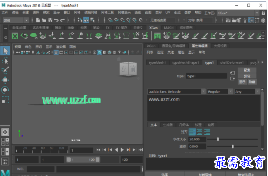This screenshot has height=176, width=268.
Task: Click the type name input field
Action: [x=206, y=76]
